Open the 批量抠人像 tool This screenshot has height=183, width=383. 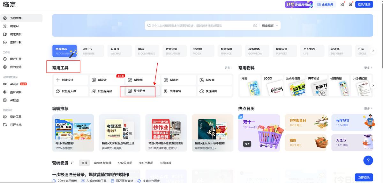[71, 91]
